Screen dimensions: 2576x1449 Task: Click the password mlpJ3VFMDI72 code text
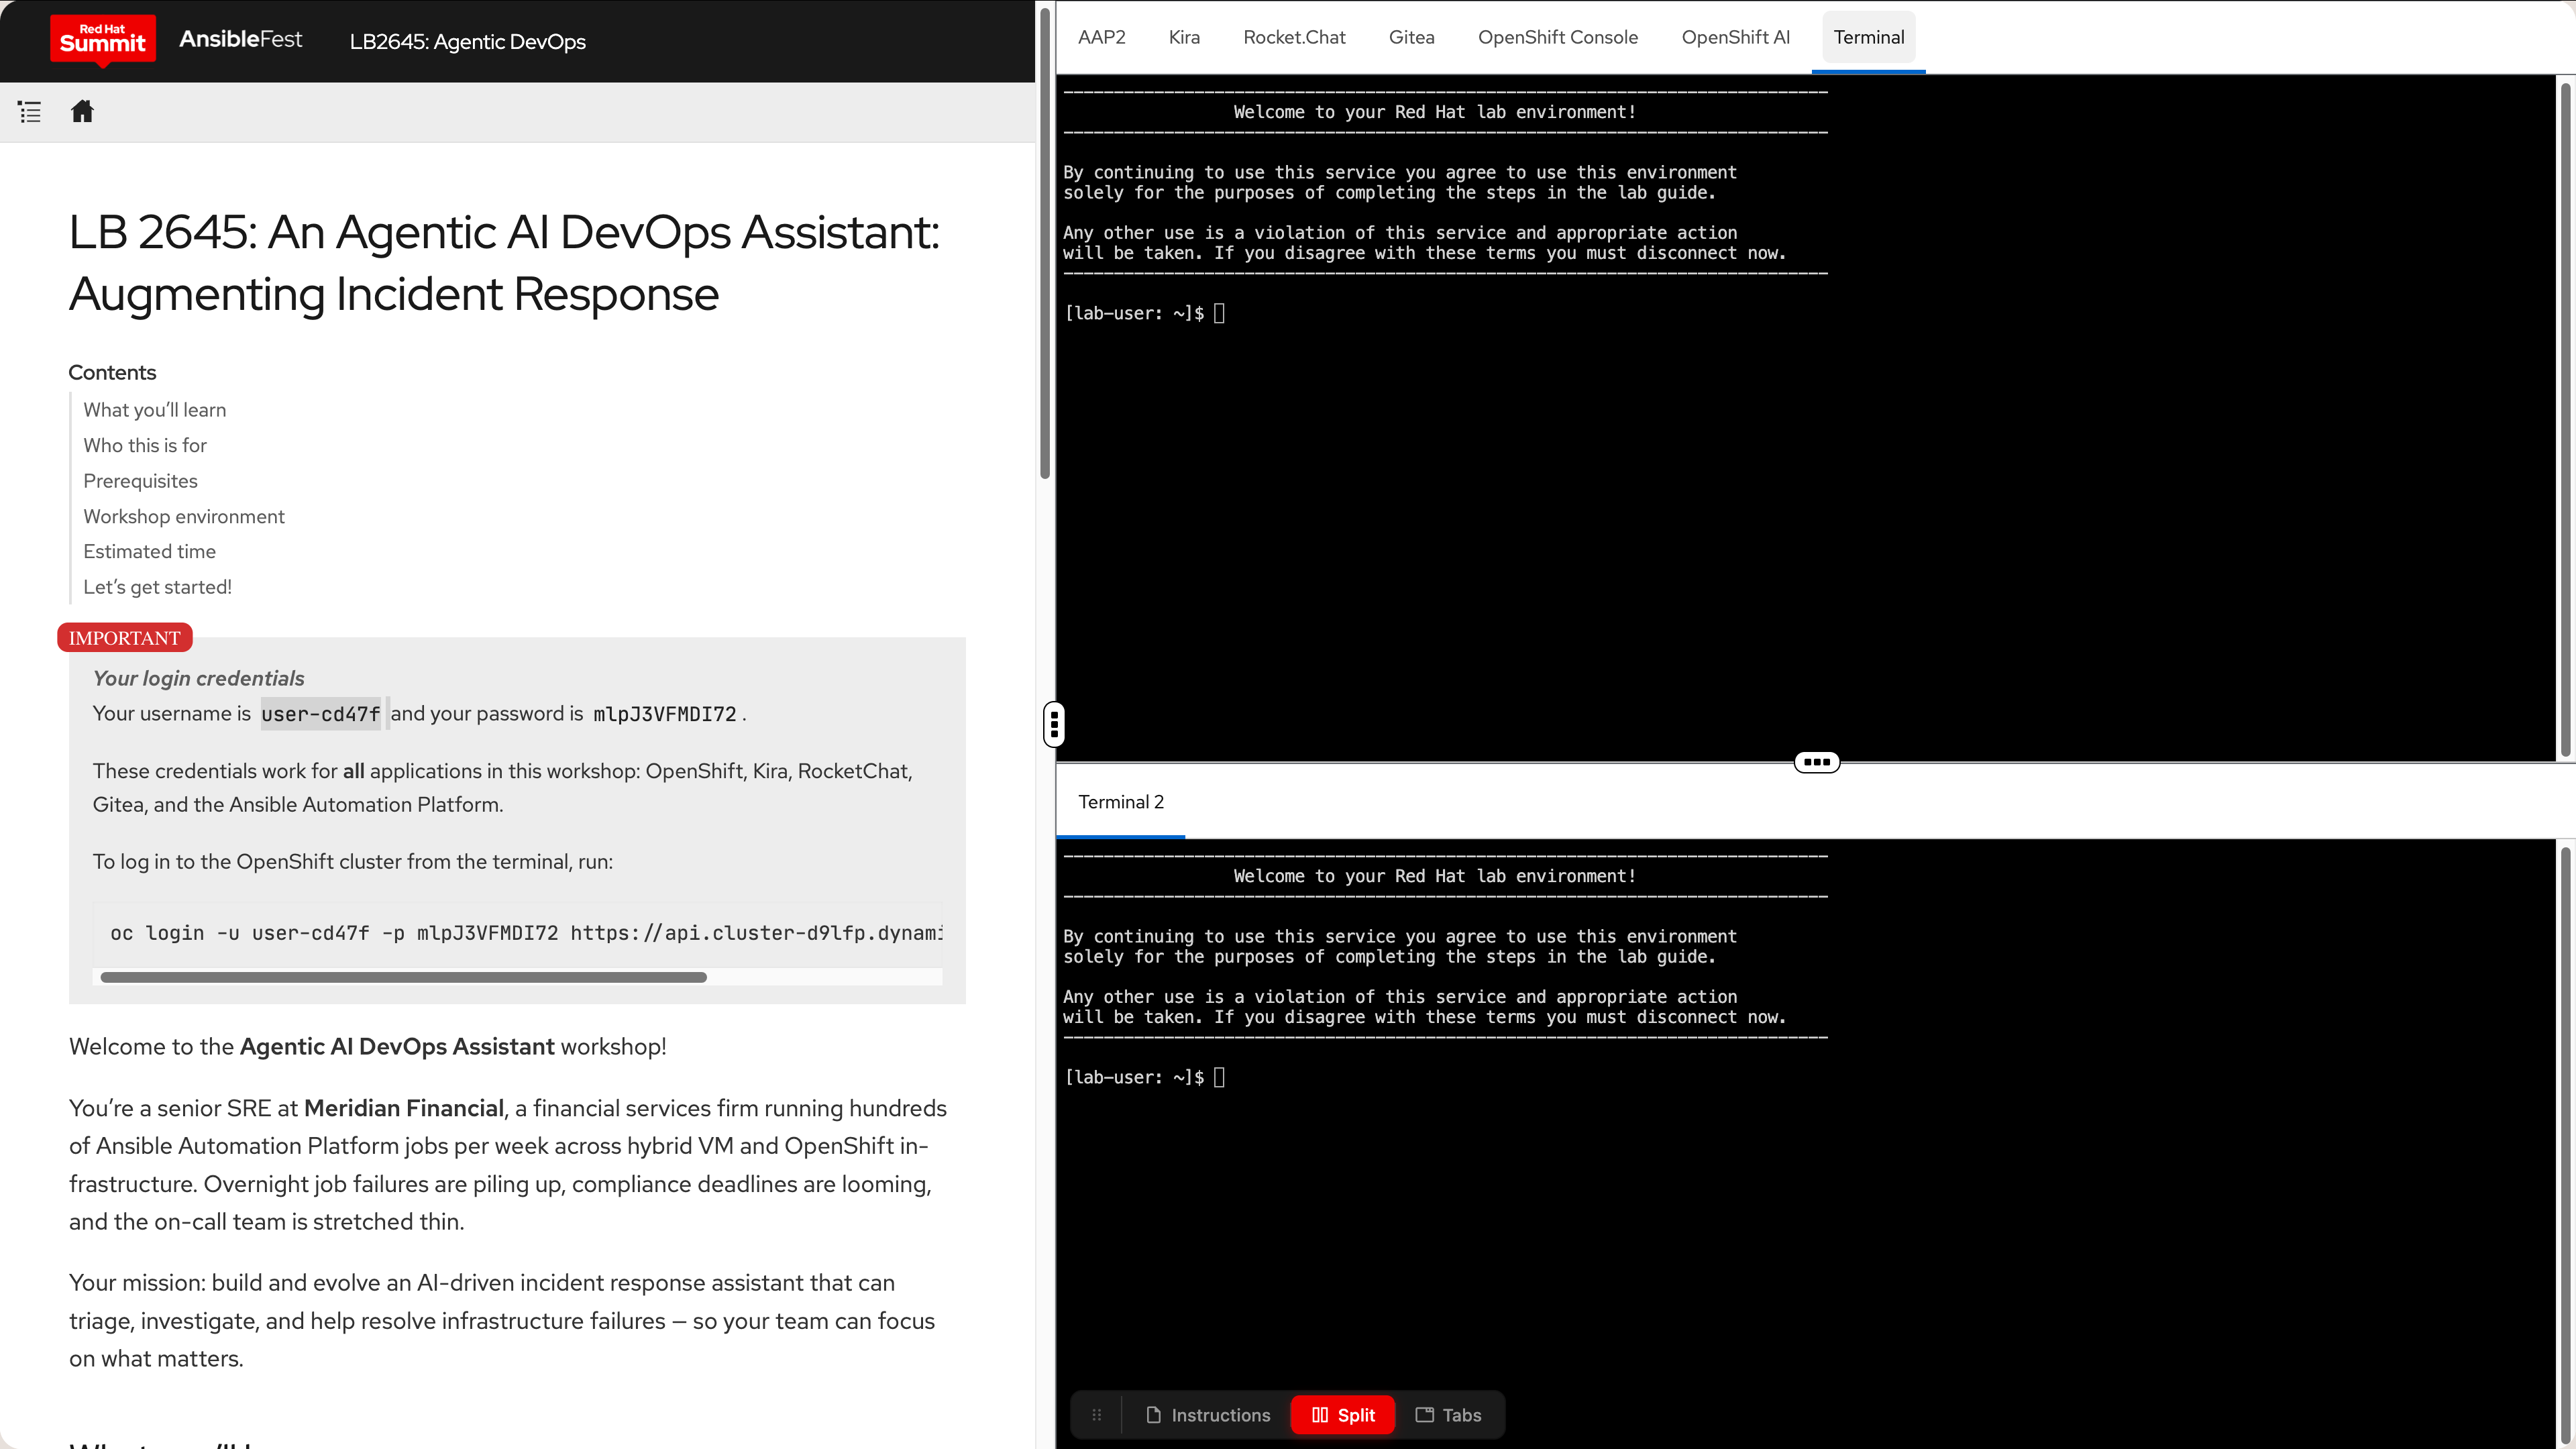pyautogui.click(x=665, y=714)
